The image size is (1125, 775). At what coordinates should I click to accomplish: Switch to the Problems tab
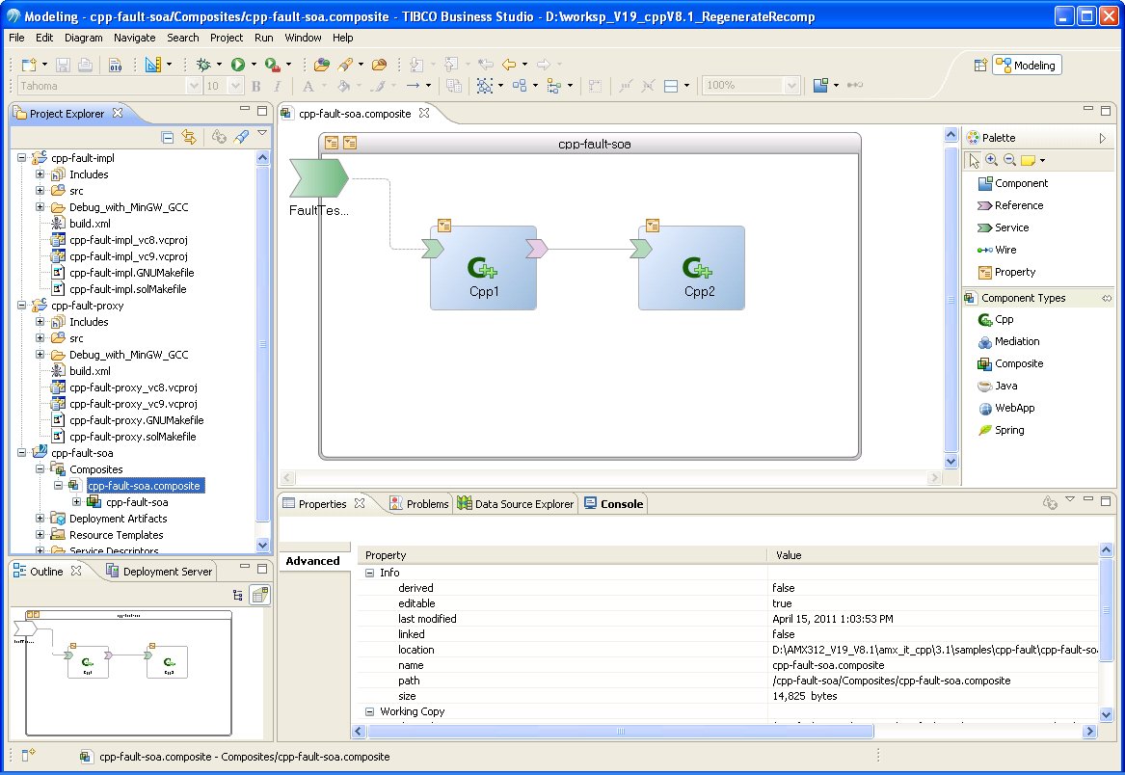419,504
